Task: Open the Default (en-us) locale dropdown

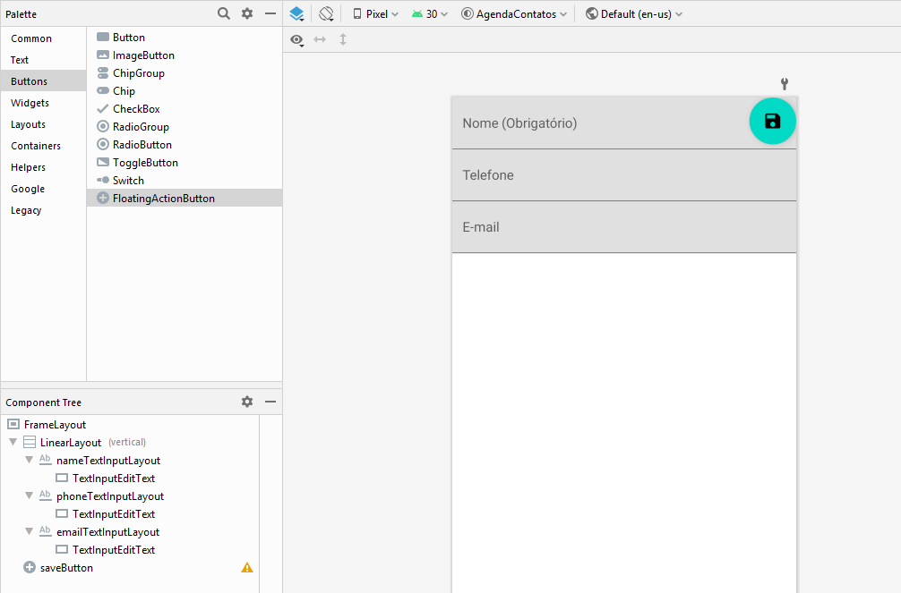Action: 634,14
